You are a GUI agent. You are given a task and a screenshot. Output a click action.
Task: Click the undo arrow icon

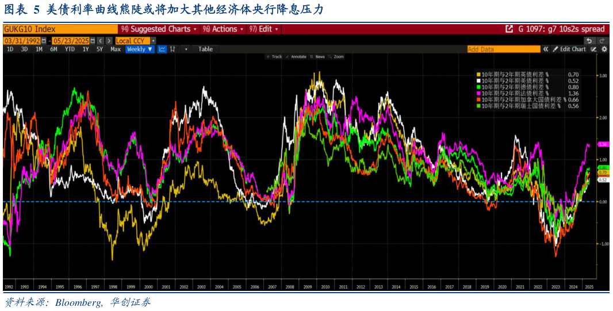click(x=589, y=41)
